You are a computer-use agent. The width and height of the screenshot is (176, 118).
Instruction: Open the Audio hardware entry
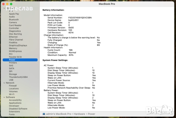click(x=12, y=17)
